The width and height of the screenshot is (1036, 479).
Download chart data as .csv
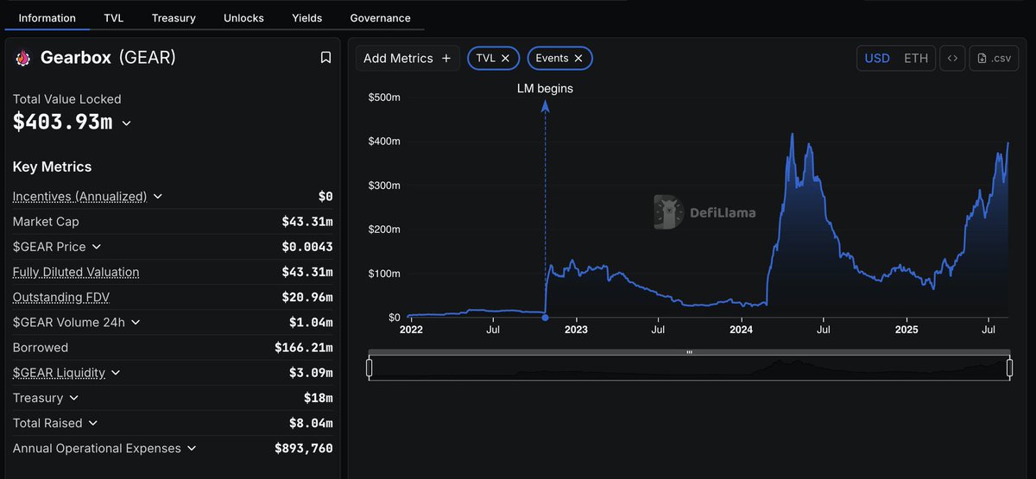pyautogui.click(x=994, y=58)
